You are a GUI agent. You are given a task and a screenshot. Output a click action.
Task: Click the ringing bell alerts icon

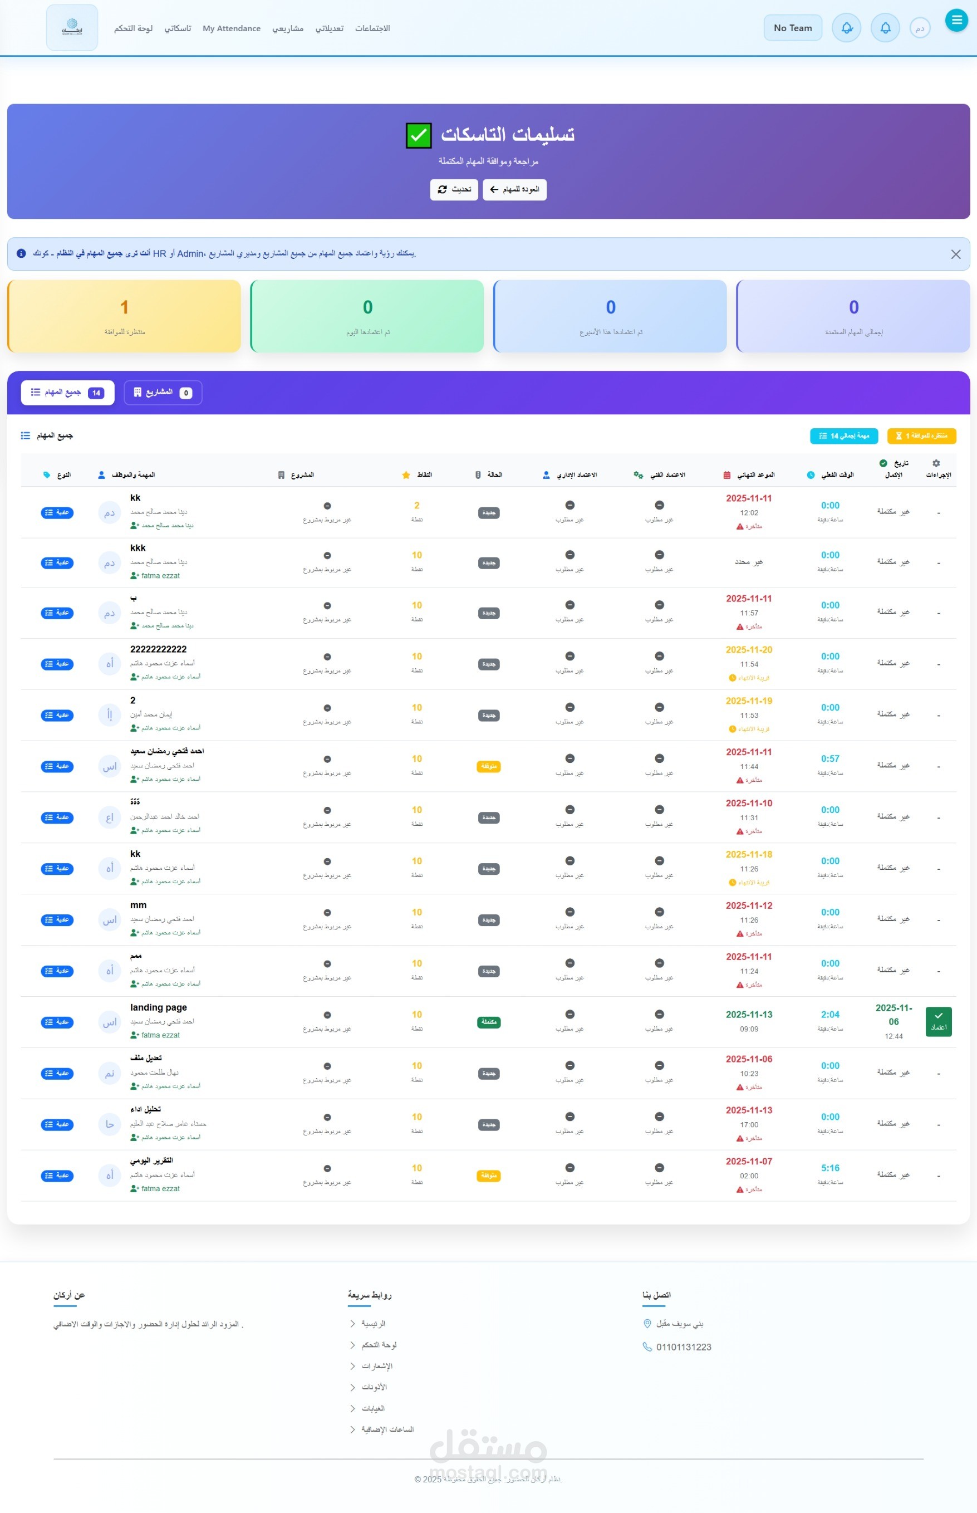pos(846,28)
